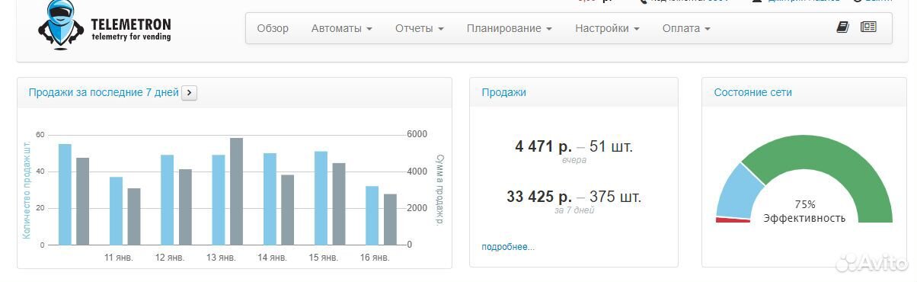Click the telemetry for vending tagline
The height and width of the screenshot is (282, 917).
(x=131, y=37)
